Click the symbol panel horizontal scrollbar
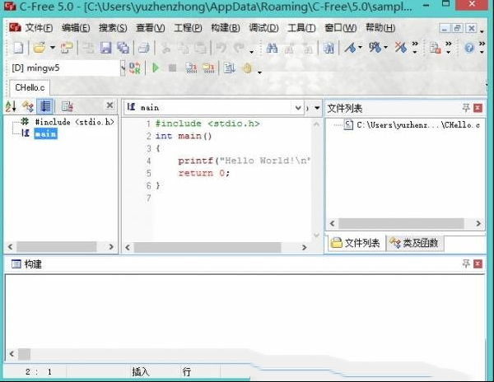This screenshot has height=382, width=494. coord(57,247)
